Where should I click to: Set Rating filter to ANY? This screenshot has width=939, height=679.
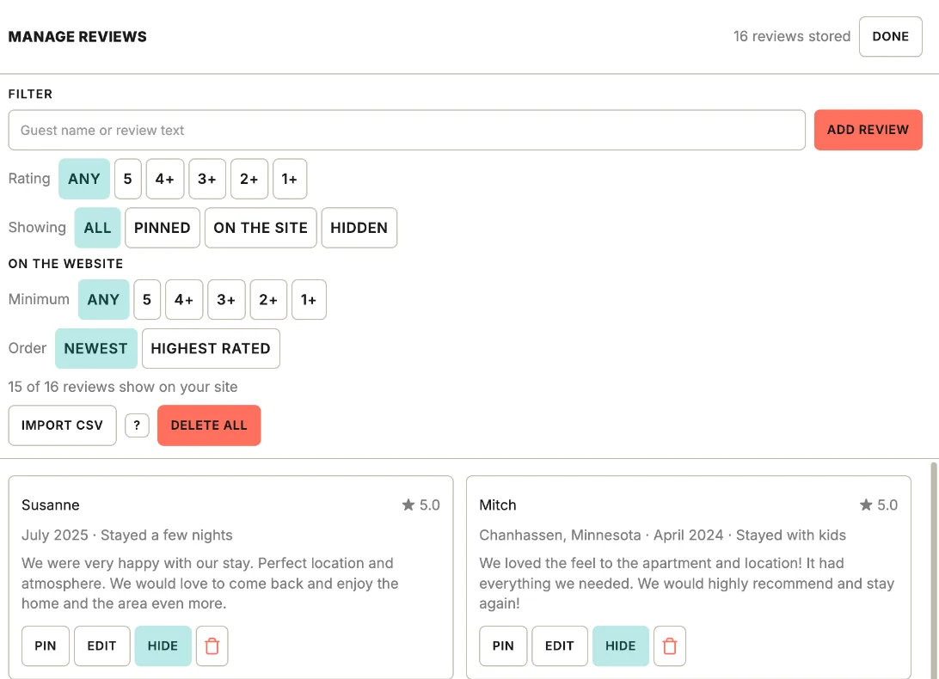click(84, 179)
